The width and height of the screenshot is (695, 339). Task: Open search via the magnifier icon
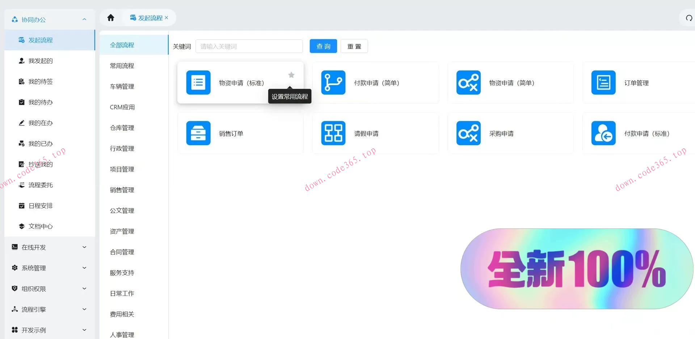[x=689, y=17]
